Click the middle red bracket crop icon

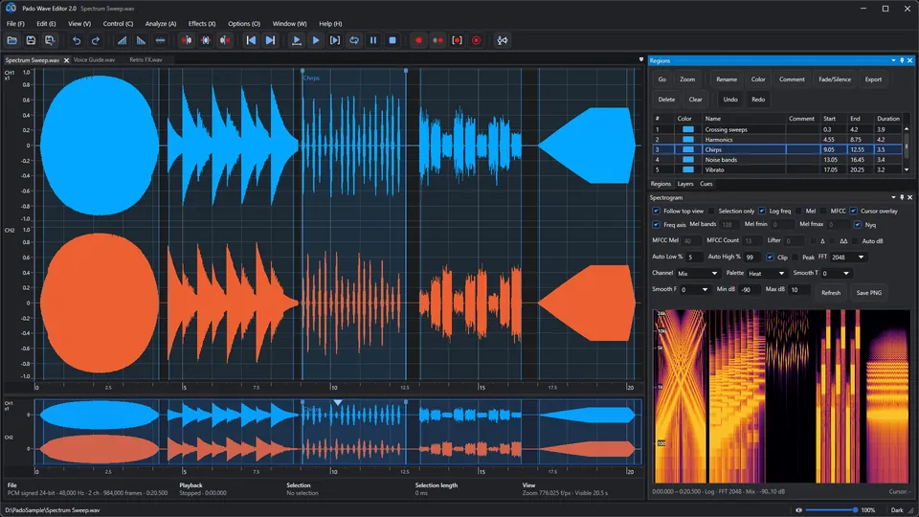click(x=206, y=40)
